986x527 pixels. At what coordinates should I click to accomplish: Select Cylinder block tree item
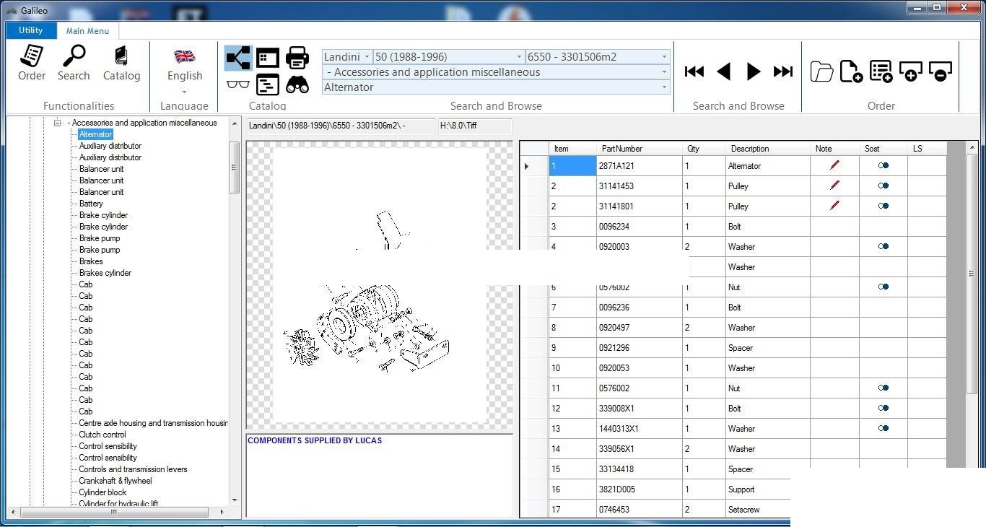point(102,492)
